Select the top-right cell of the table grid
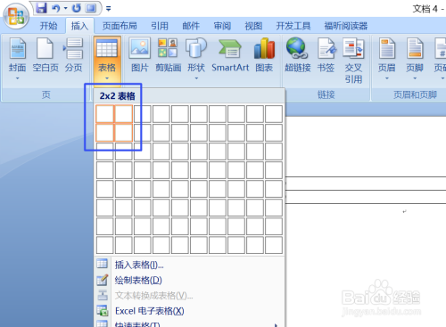Image resolution: width=446 pixels, height=327 pixels. click(274, 114)
